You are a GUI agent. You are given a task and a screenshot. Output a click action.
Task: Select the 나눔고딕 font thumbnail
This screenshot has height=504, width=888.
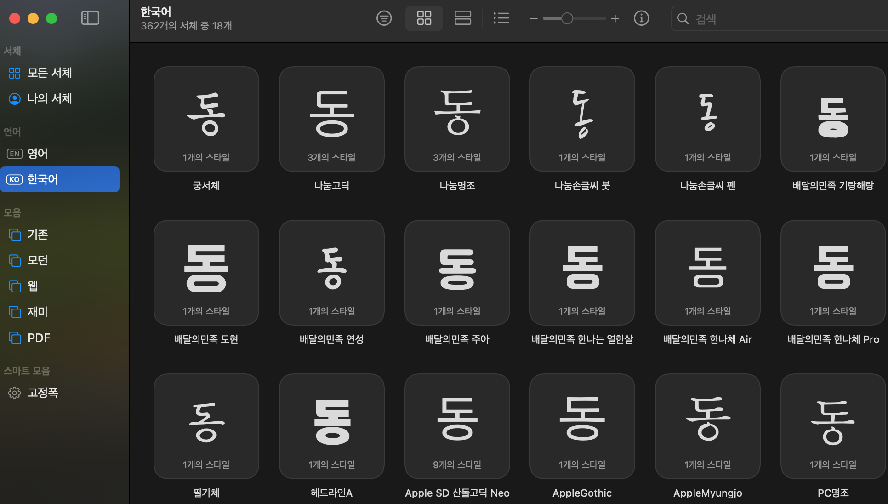(331, 119)
